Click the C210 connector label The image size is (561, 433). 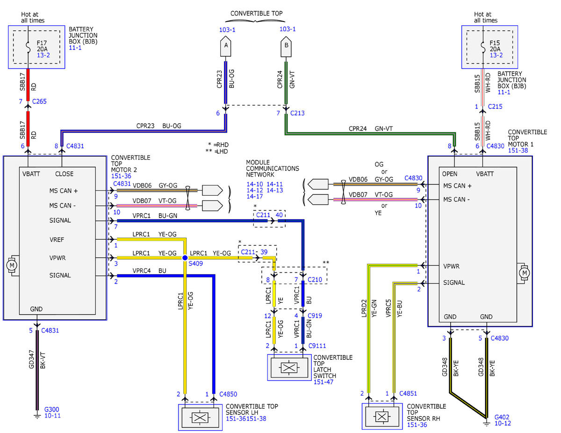click(315, 280)
